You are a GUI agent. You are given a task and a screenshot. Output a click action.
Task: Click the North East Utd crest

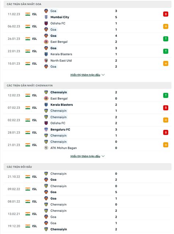click(46, 61)
